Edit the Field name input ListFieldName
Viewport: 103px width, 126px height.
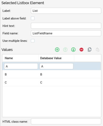pos(66,33)
